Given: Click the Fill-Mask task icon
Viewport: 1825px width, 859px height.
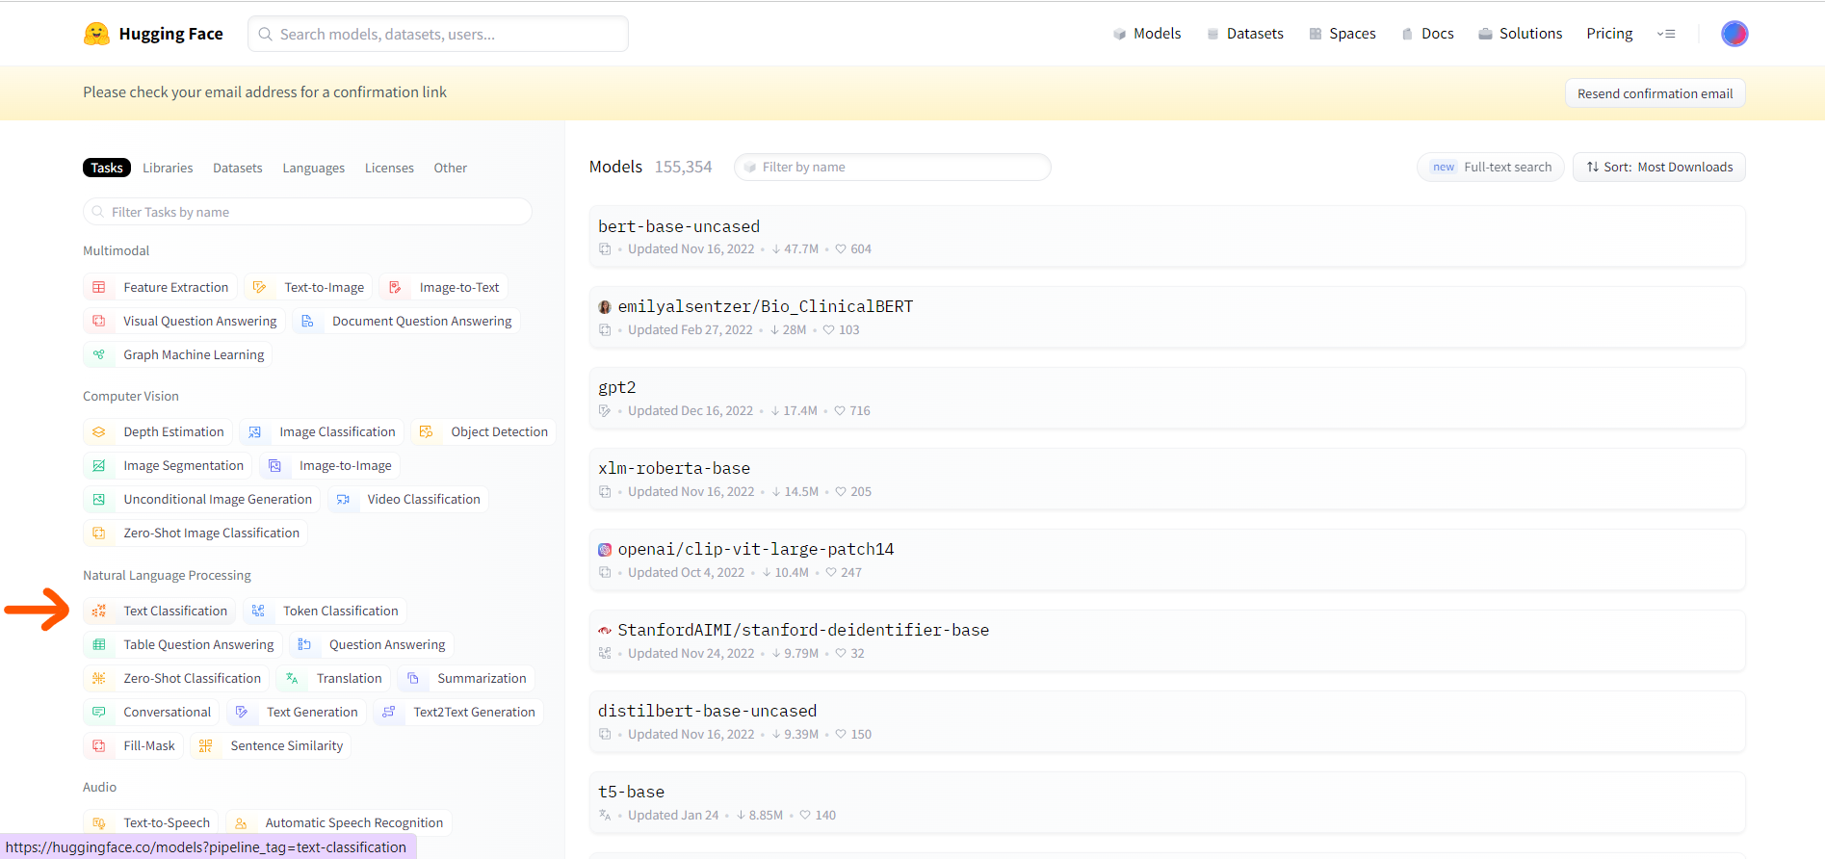Looking at the screenshot, I should click(x=99, y=745).
